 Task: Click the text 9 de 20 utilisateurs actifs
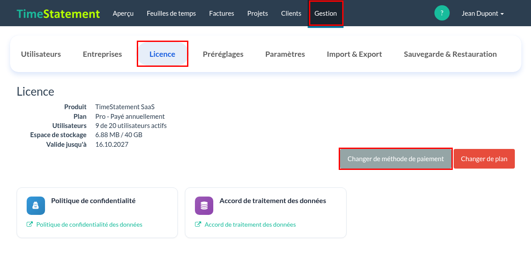click(x=131, y=126)
